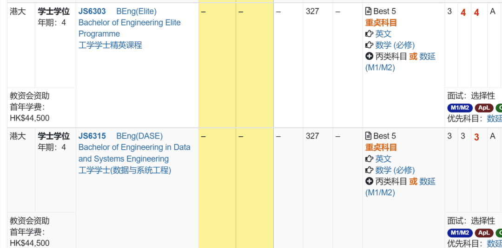Screen dimensions: 502x248
Task: Open the JS6315 programme code link
Action: [92, 136]
